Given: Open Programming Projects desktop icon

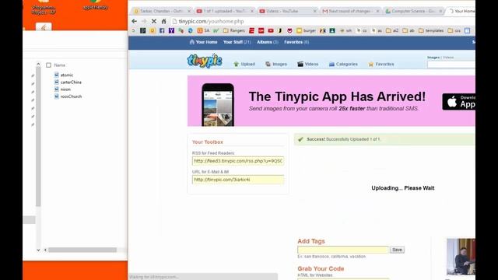Looking at the screenshot, I should click(x=44, y=8).
